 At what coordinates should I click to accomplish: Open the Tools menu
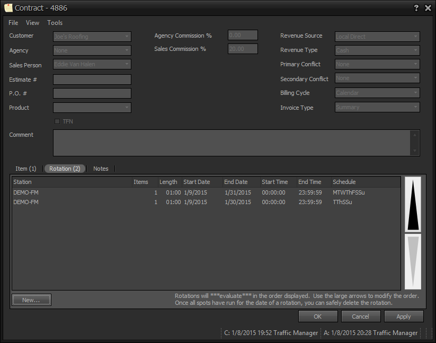pyautogui.click(x=55, y=23)
